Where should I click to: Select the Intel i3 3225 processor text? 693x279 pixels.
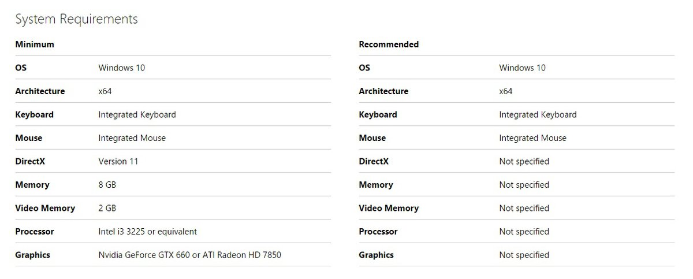(147, 232)
